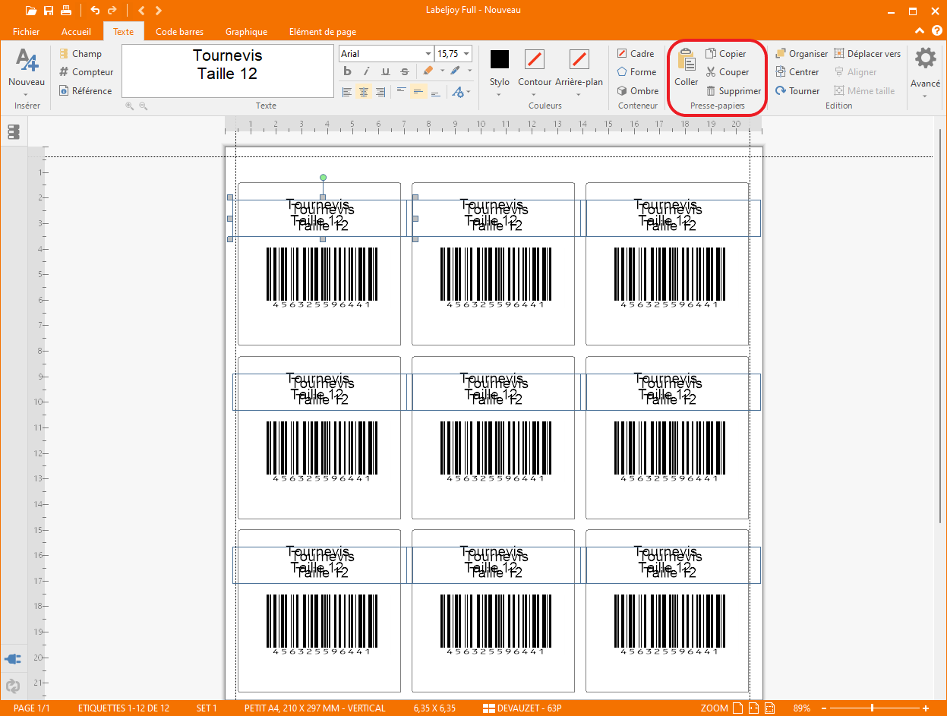Cut the selection with Couper
947x716 pixels.
coord(728,72)
